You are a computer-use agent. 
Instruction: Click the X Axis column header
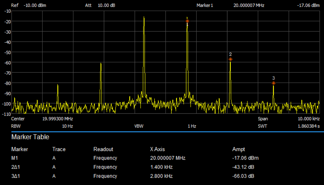pyautogui.click(x=157, y=149)
